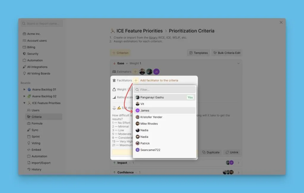Image resolution: width=304 pixels, height=193 pixels.
Task: Collapse the ICE Feature Priorities board tree
Action: click(x=24, y=103)
